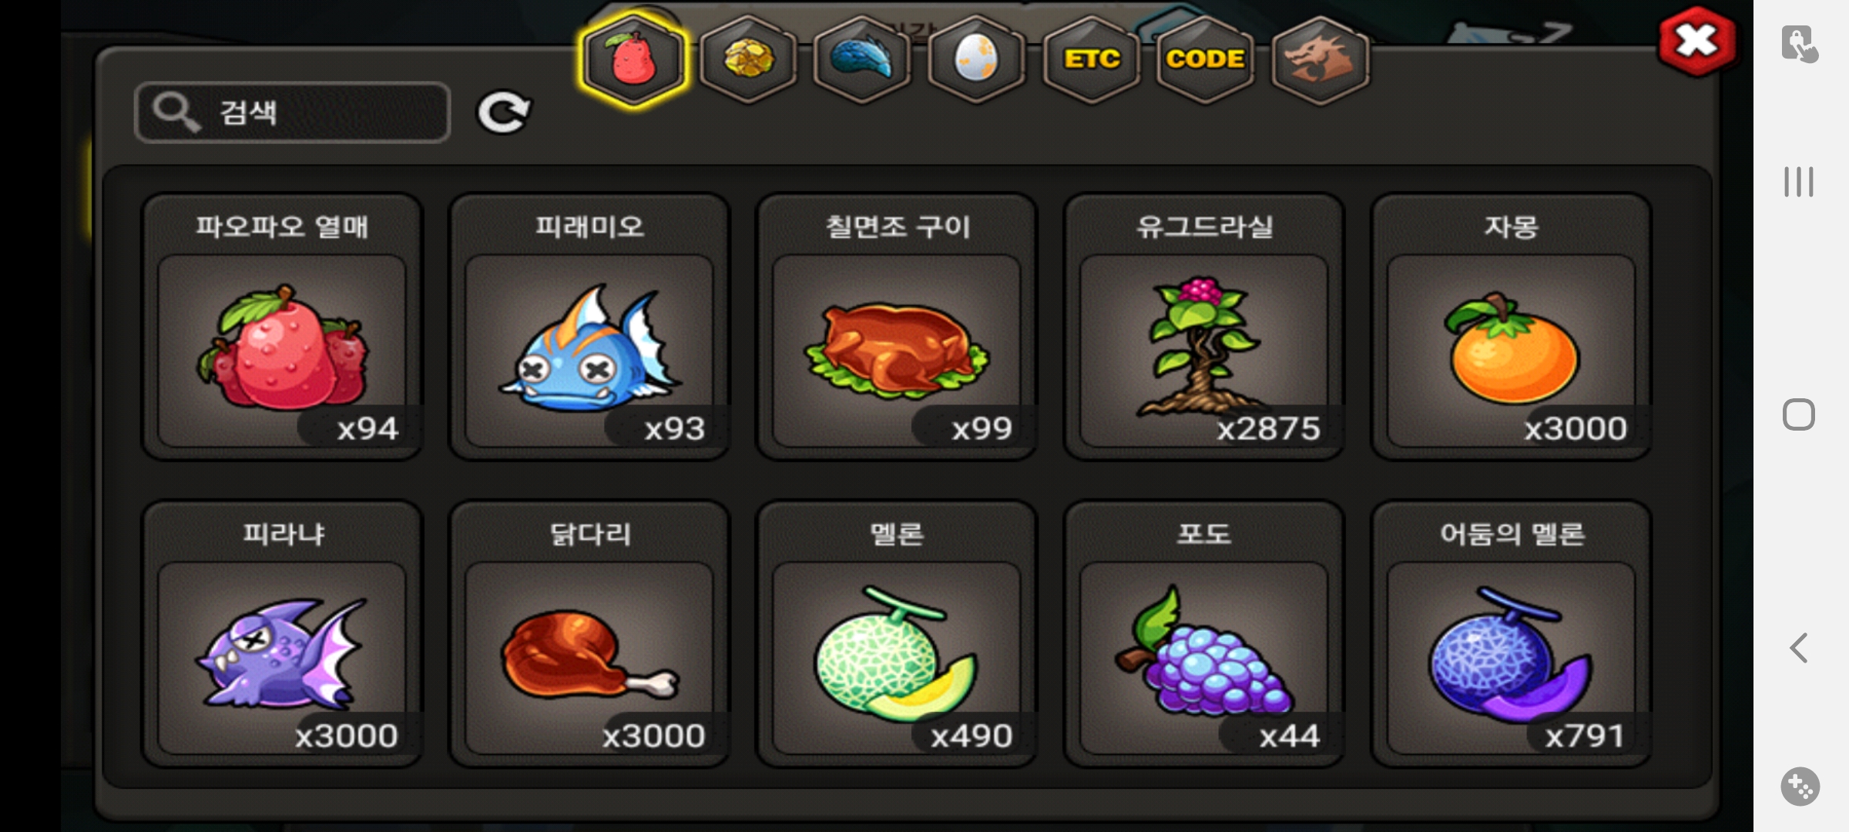The image size is (1849, 832).
Task: Tap the Android back navigation arrow
Action: [1799, 648]
